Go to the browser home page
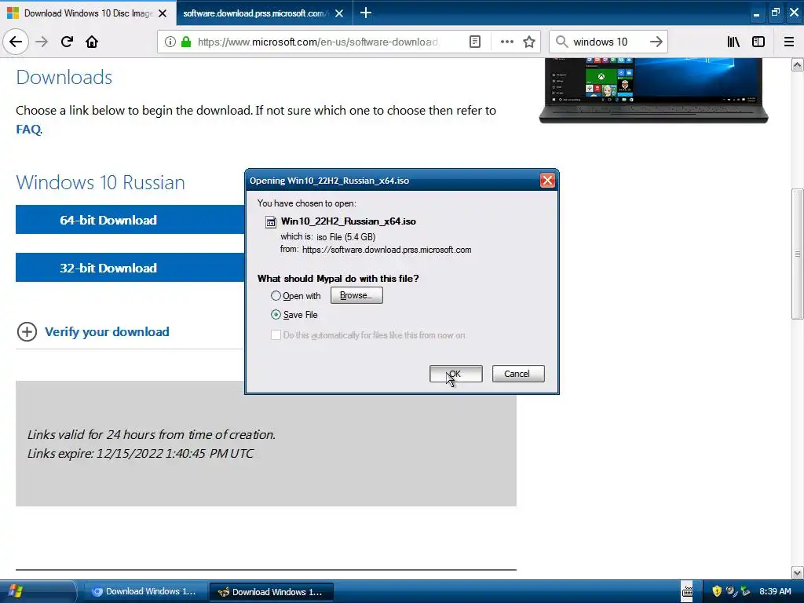 (x=92, y=42)
